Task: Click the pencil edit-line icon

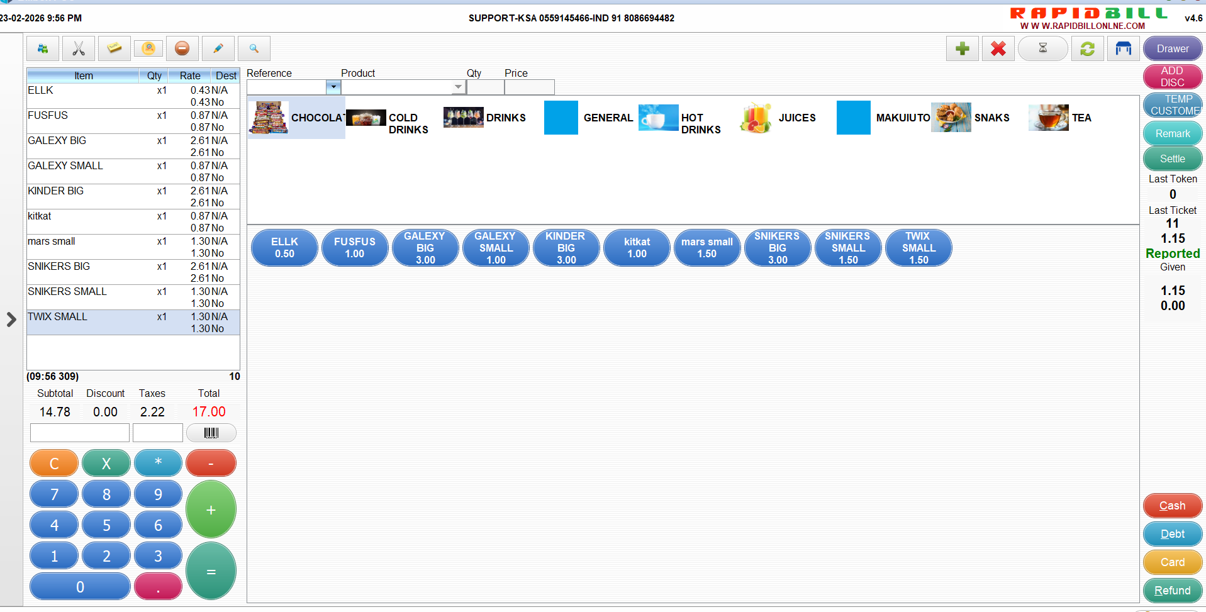Action: [218, 48]
